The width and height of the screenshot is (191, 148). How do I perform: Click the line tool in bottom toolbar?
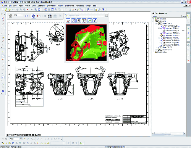[x=38, y=139]
